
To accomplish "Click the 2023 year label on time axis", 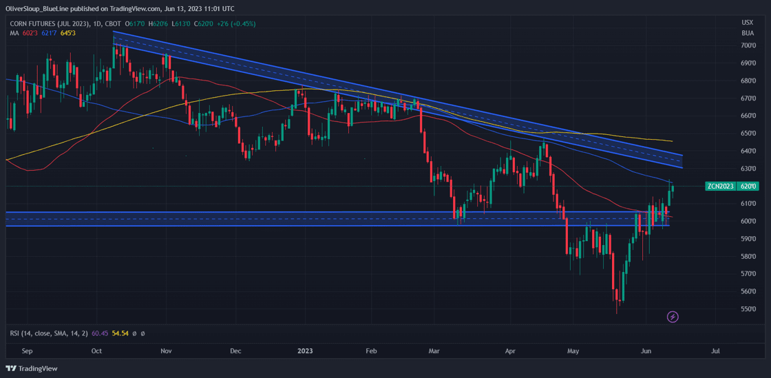I will coord(306,351).
